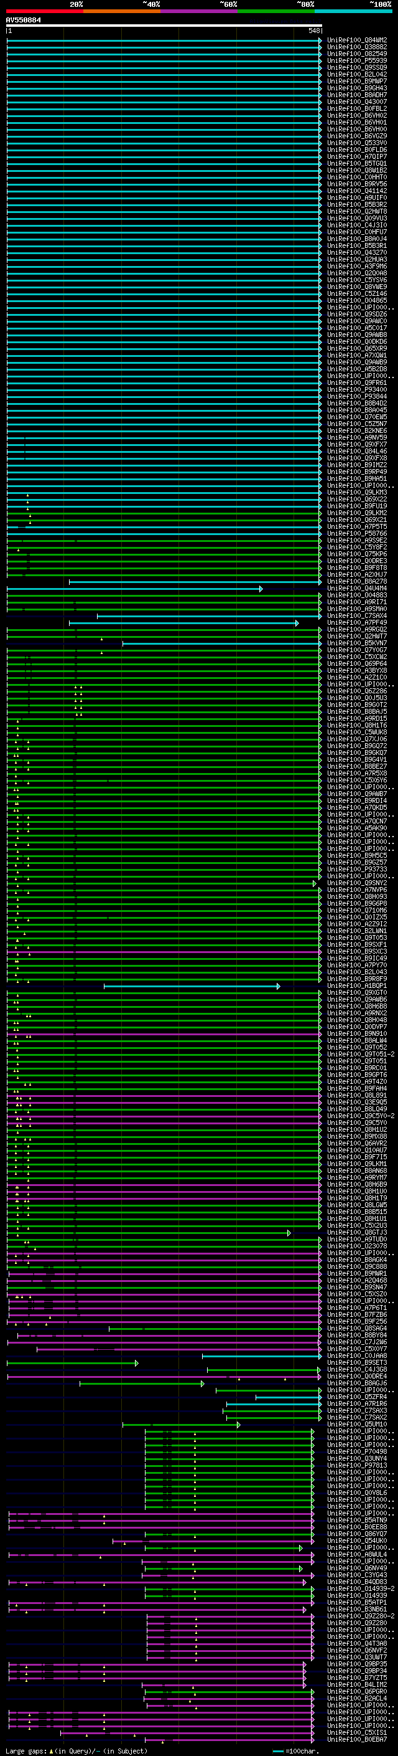Click hit label UniRef100_B2ACL4
Image resolution: width=398 pixels, height=1756 pixels.
coord(357,1698)
